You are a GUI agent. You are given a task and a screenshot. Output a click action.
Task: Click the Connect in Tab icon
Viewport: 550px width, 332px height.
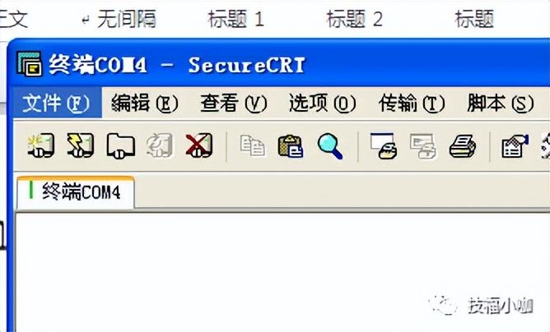[121, 145]
